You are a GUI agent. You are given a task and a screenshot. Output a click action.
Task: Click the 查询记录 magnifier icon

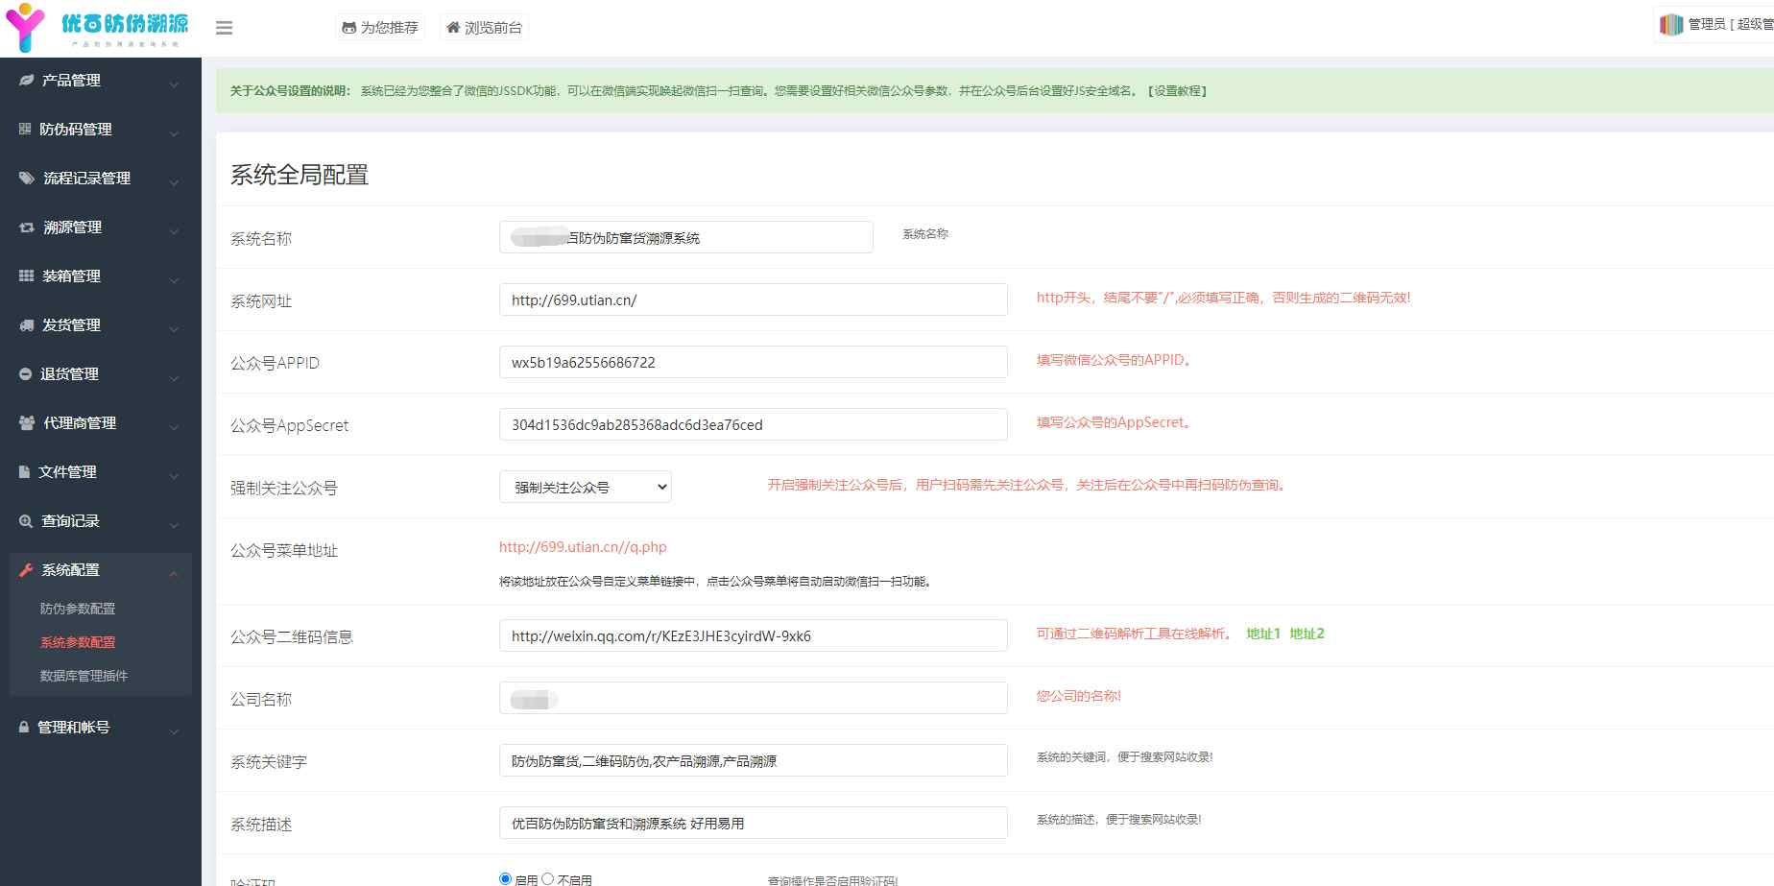(x=26, y=521)
